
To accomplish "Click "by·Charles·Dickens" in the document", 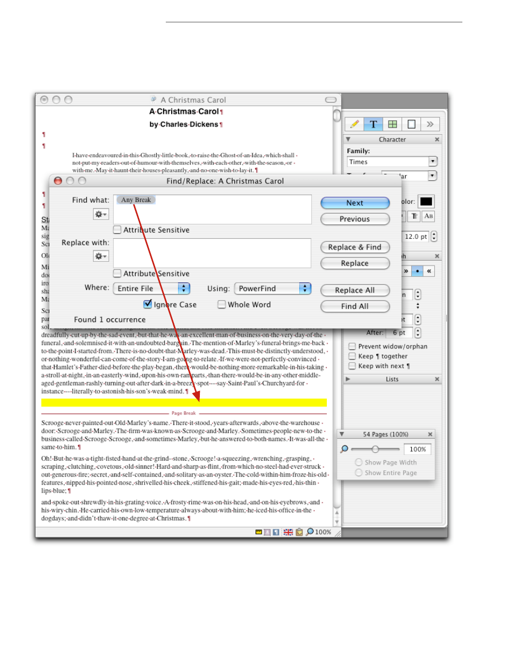I will (x=184, y=124).
